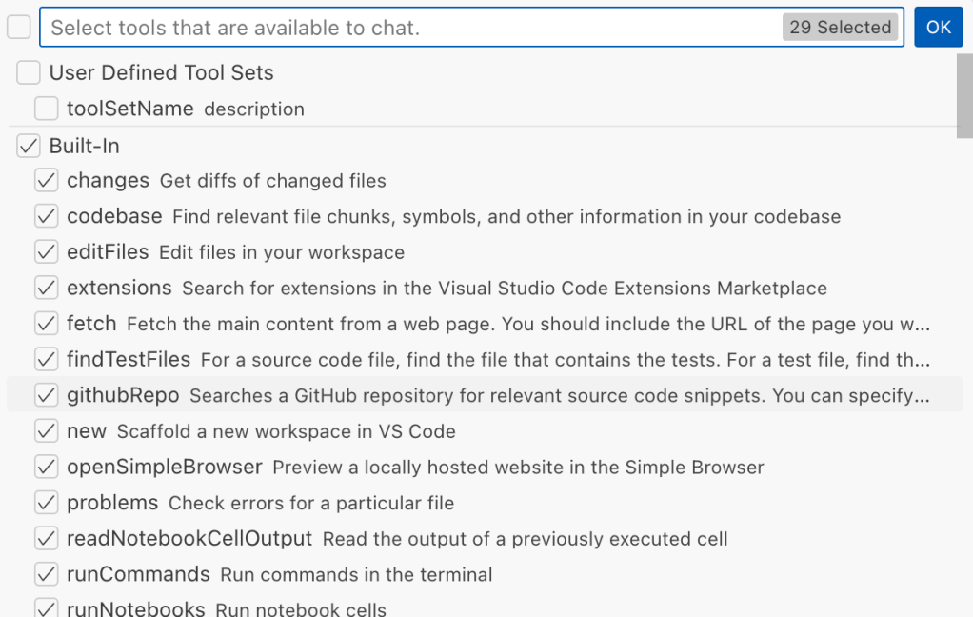This screenshot has width=973, height=617.
Task: Confirm selection with the OK button
Action: click(x=939, y=27)
